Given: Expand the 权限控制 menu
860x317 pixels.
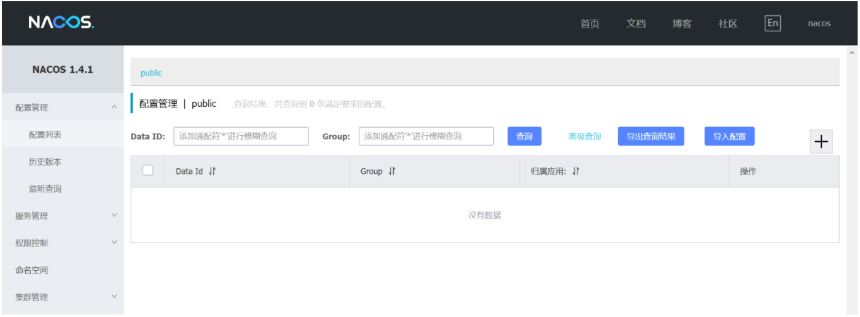Looking at the screenshot, I should (x=62, y=243).
